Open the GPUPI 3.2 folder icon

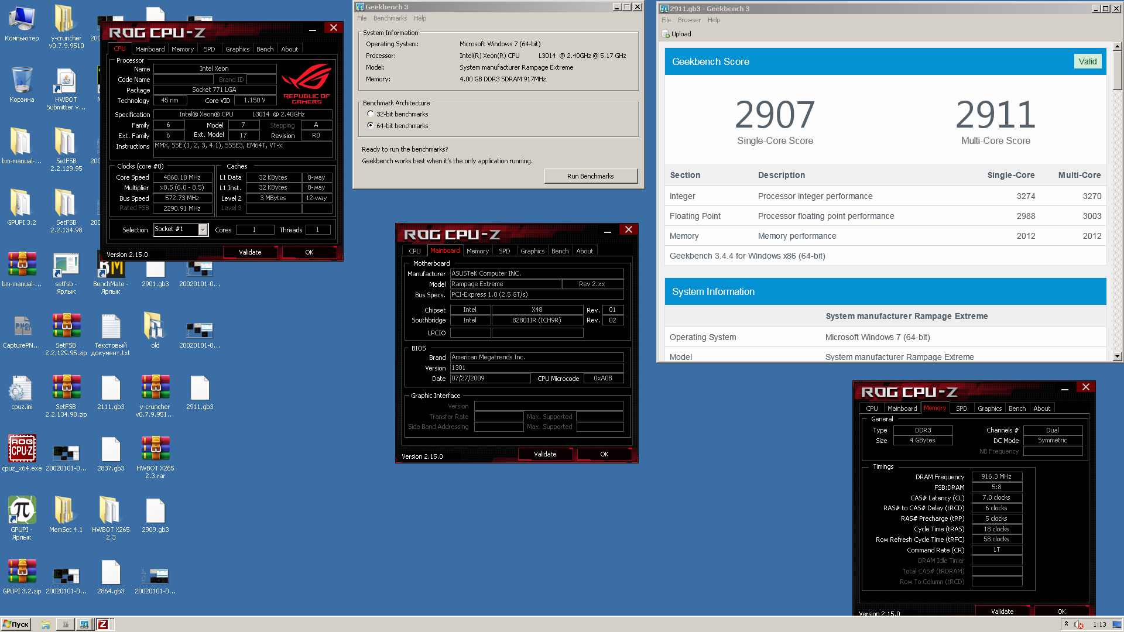(x=22, y=207)
